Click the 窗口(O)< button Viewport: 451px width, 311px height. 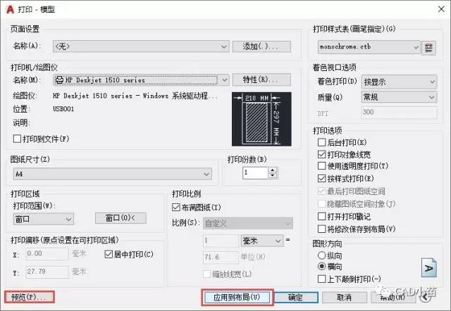point(121,218)
